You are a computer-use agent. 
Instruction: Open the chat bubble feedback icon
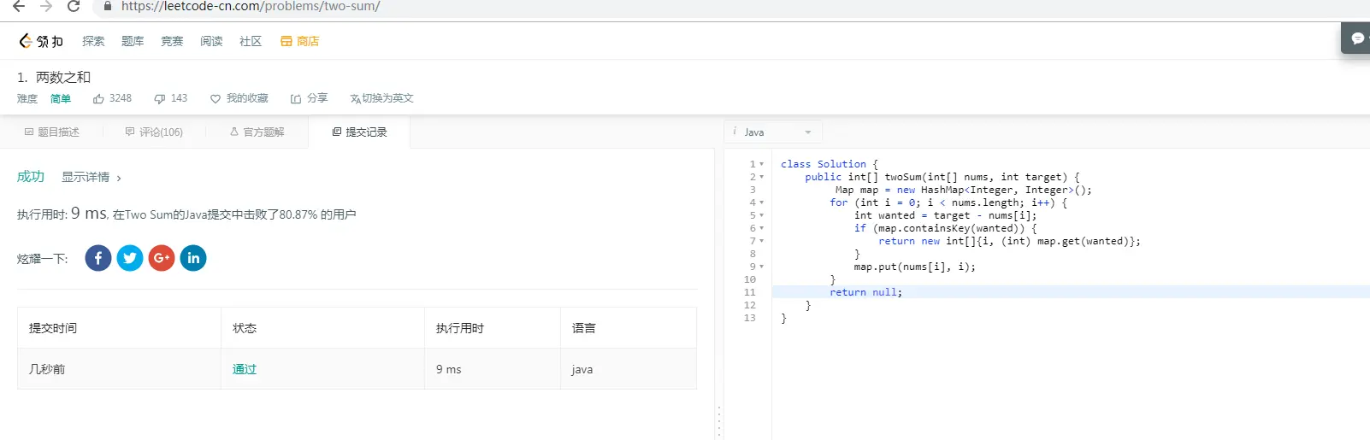[1357, 38]
